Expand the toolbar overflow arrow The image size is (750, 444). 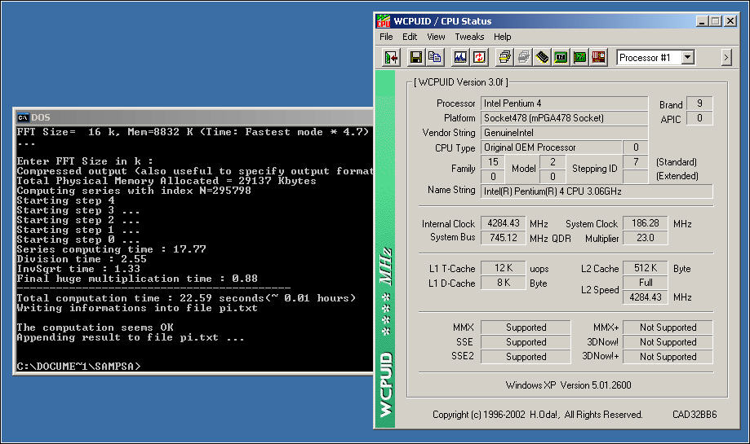(726, 57)
